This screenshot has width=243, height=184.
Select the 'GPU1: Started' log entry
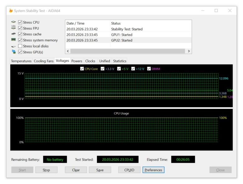(128, 35)
